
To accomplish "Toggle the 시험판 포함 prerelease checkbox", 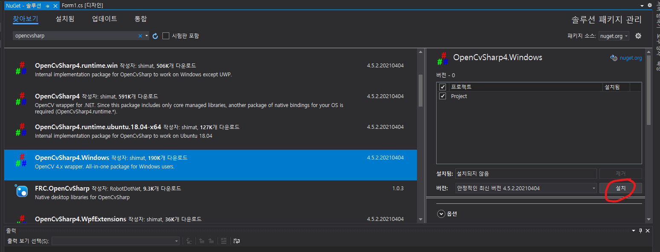I will (x=166, y=36).
